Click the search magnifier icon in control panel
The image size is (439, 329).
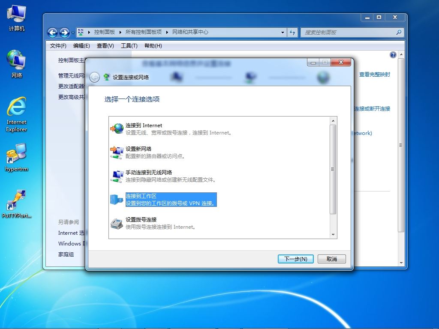point(399,32)
